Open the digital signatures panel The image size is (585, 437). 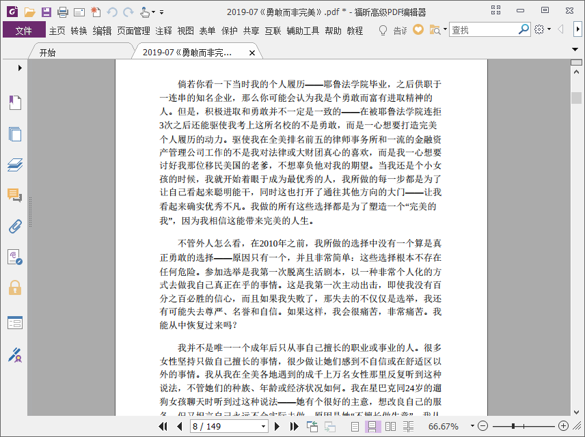[15, 257]
